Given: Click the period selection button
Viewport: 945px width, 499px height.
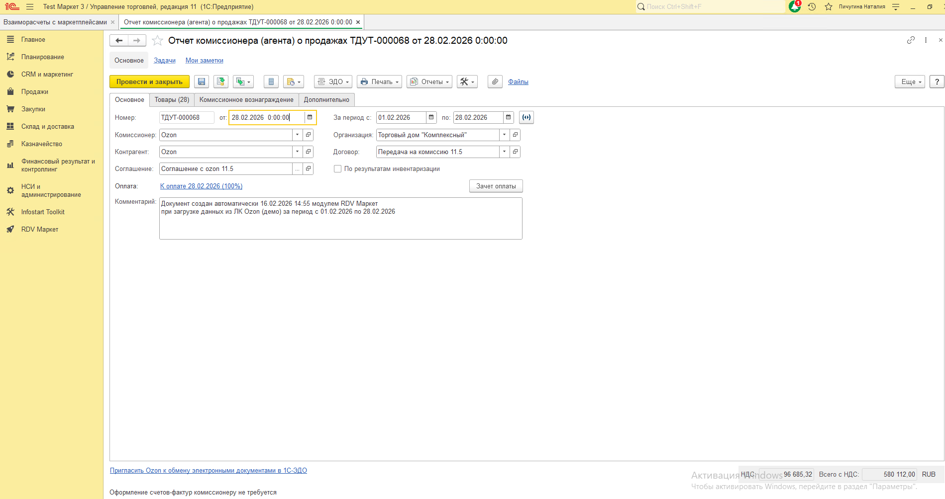Looking at the screenshot, I should [x=526, y=118].
